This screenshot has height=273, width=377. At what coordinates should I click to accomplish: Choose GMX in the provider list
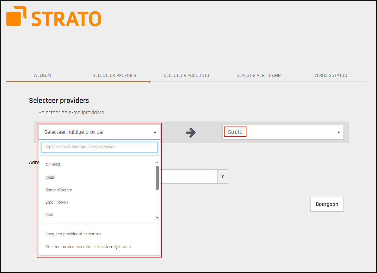49,215
